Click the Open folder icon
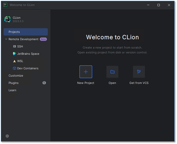The image size is (177, 144). (x=112, y=72)
